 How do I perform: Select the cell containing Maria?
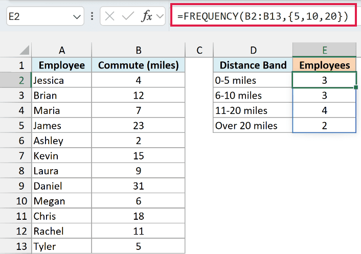point(61,110)
